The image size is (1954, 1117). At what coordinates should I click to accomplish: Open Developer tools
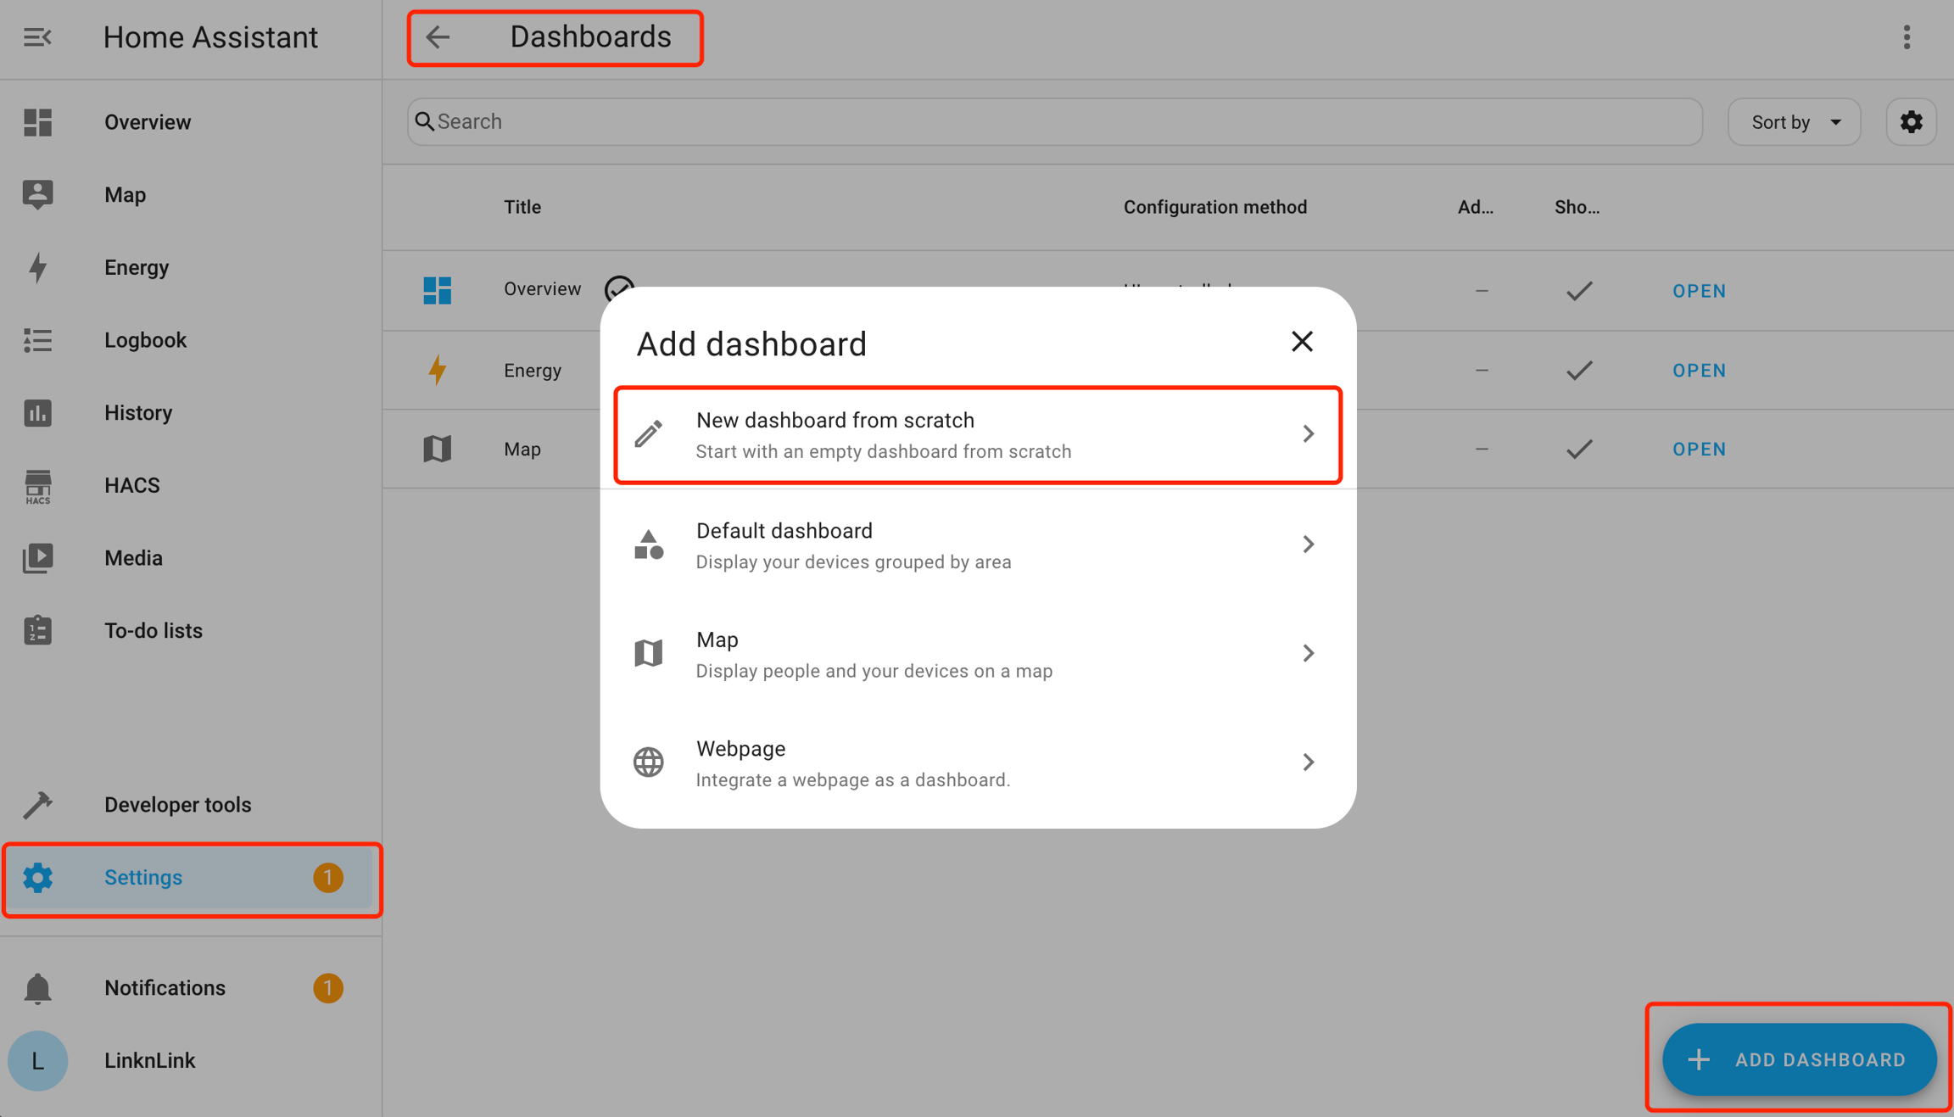point(176,805)
